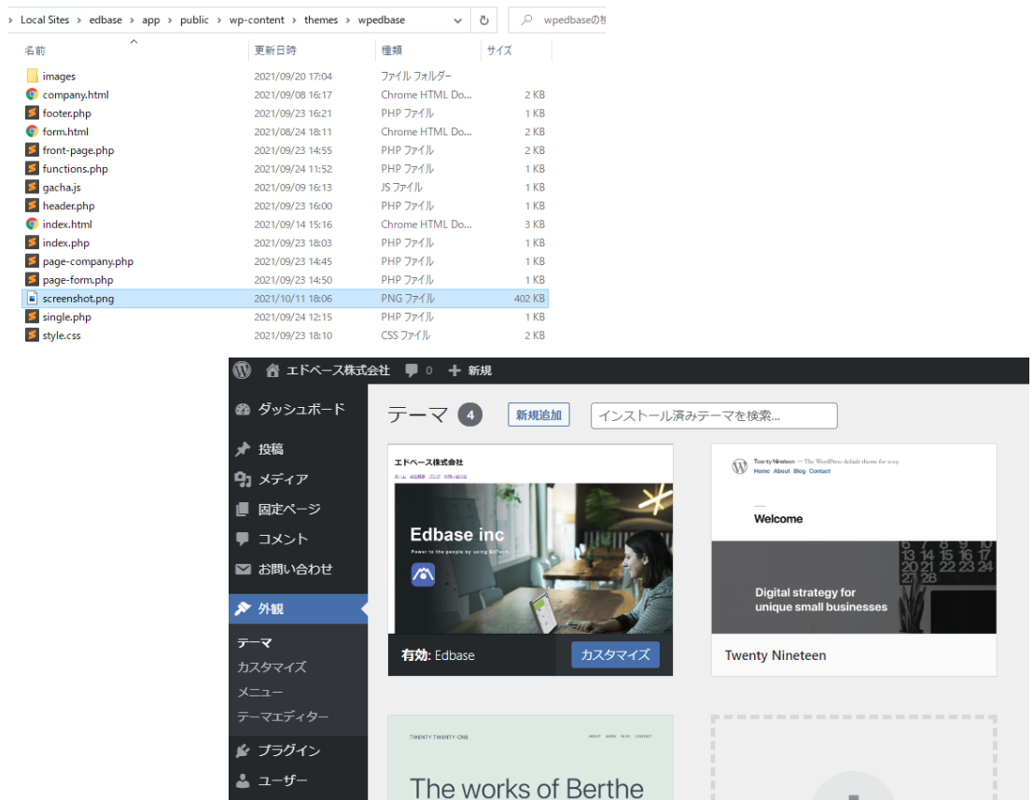Select the file page-form.php
Viewport: 1034px width, 800px height.
coord(77,280)
